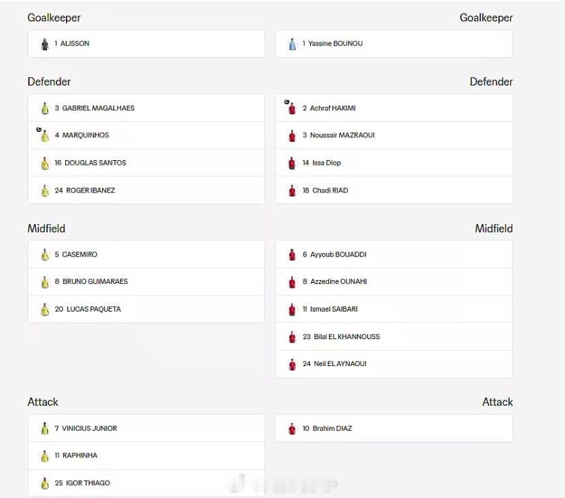
Task: Click the right Attack section heading
Action: click(x=497, y=402)
